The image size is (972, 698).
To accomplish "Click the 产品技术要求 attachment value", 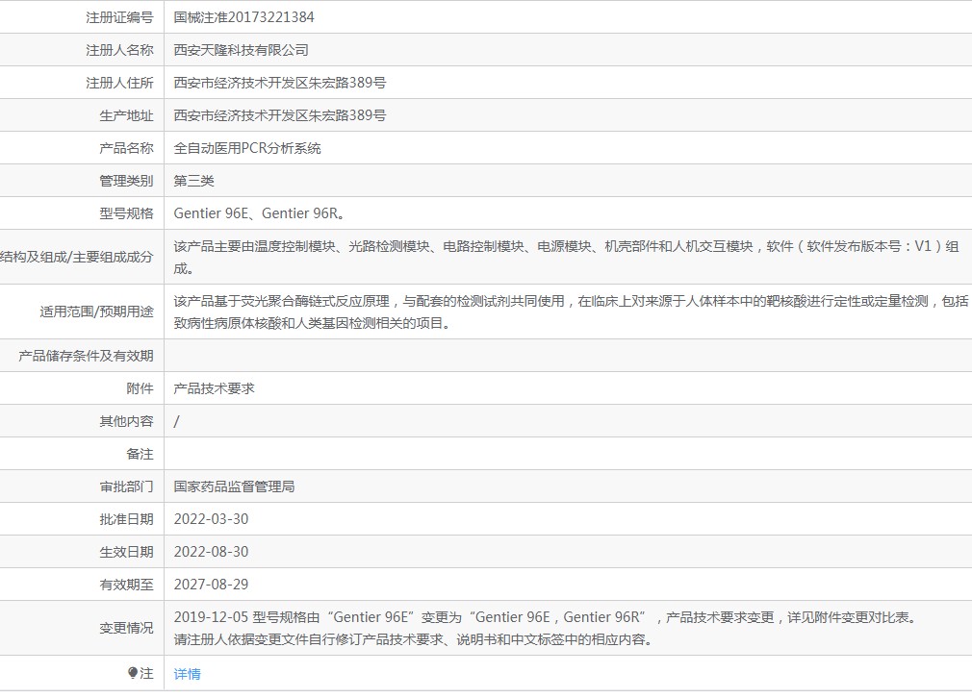I will pyautogui.click(x=214, y=388).
